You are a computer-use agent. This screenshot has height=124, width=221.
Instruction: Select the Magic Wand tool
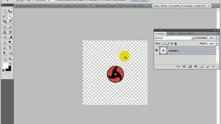pyautogui.click(x=10, y=17)
